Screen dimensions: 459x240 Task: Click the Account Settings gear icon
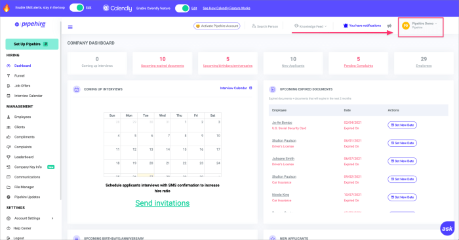coord(9,218)
